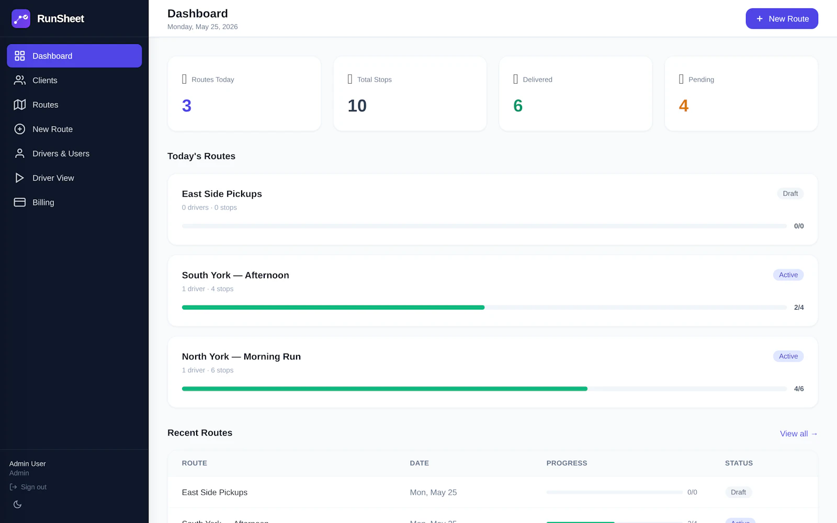Open Clients via the people icon

pos(20,80)
